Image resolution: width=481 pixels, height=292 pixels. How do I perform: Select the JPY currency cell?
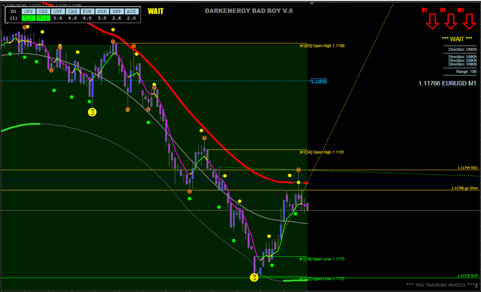click(x=28, y=11)
